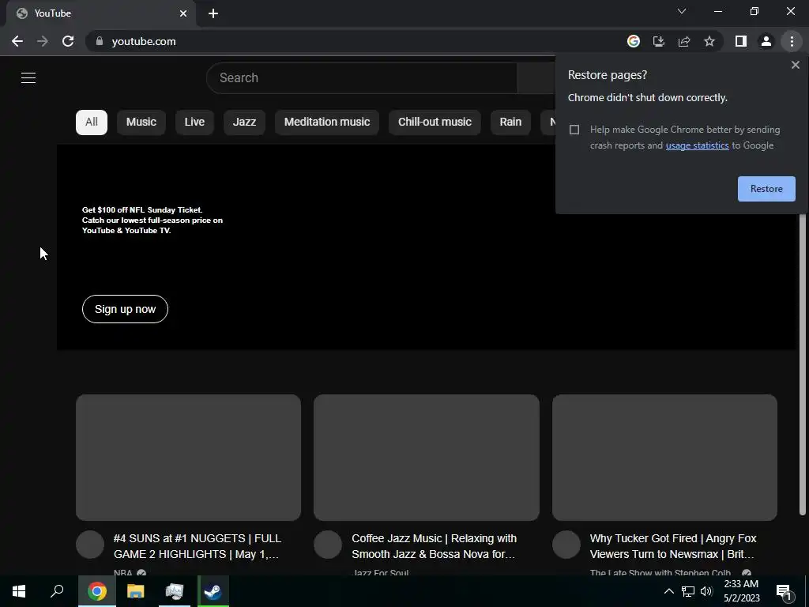The width and height of the screenshot is (809, 607).
Task: Open the Chrome profile menu
Action: pyautogui.click(x=766, y=41)
